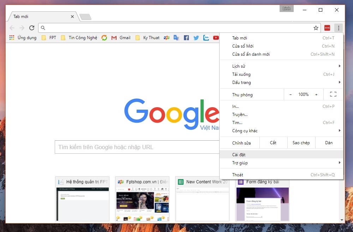Click the 100% zoom value
353x232 pixels.
(x=304, y=94)
